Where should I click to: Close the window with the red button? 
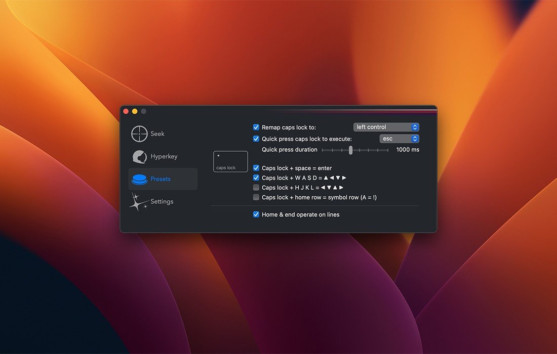(126, 111)
